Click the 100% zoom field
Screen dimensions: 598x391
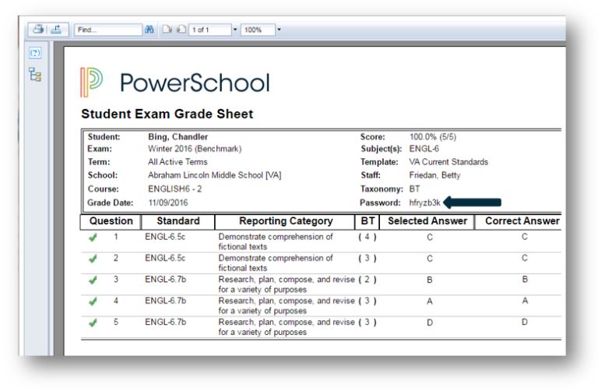[x=258, y=30]
